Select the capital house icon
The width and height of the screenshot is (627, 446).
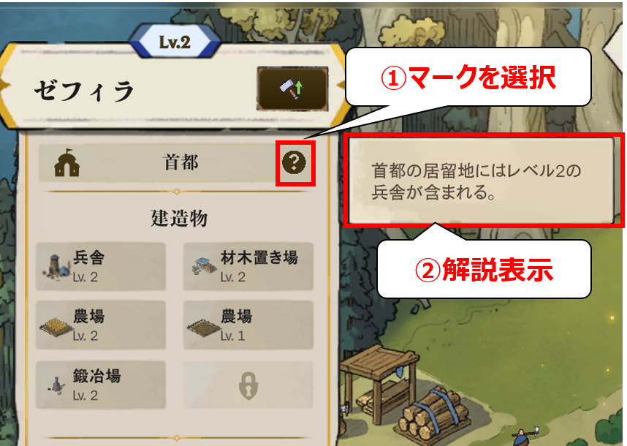pyautogui.click(x=66, y=163)
